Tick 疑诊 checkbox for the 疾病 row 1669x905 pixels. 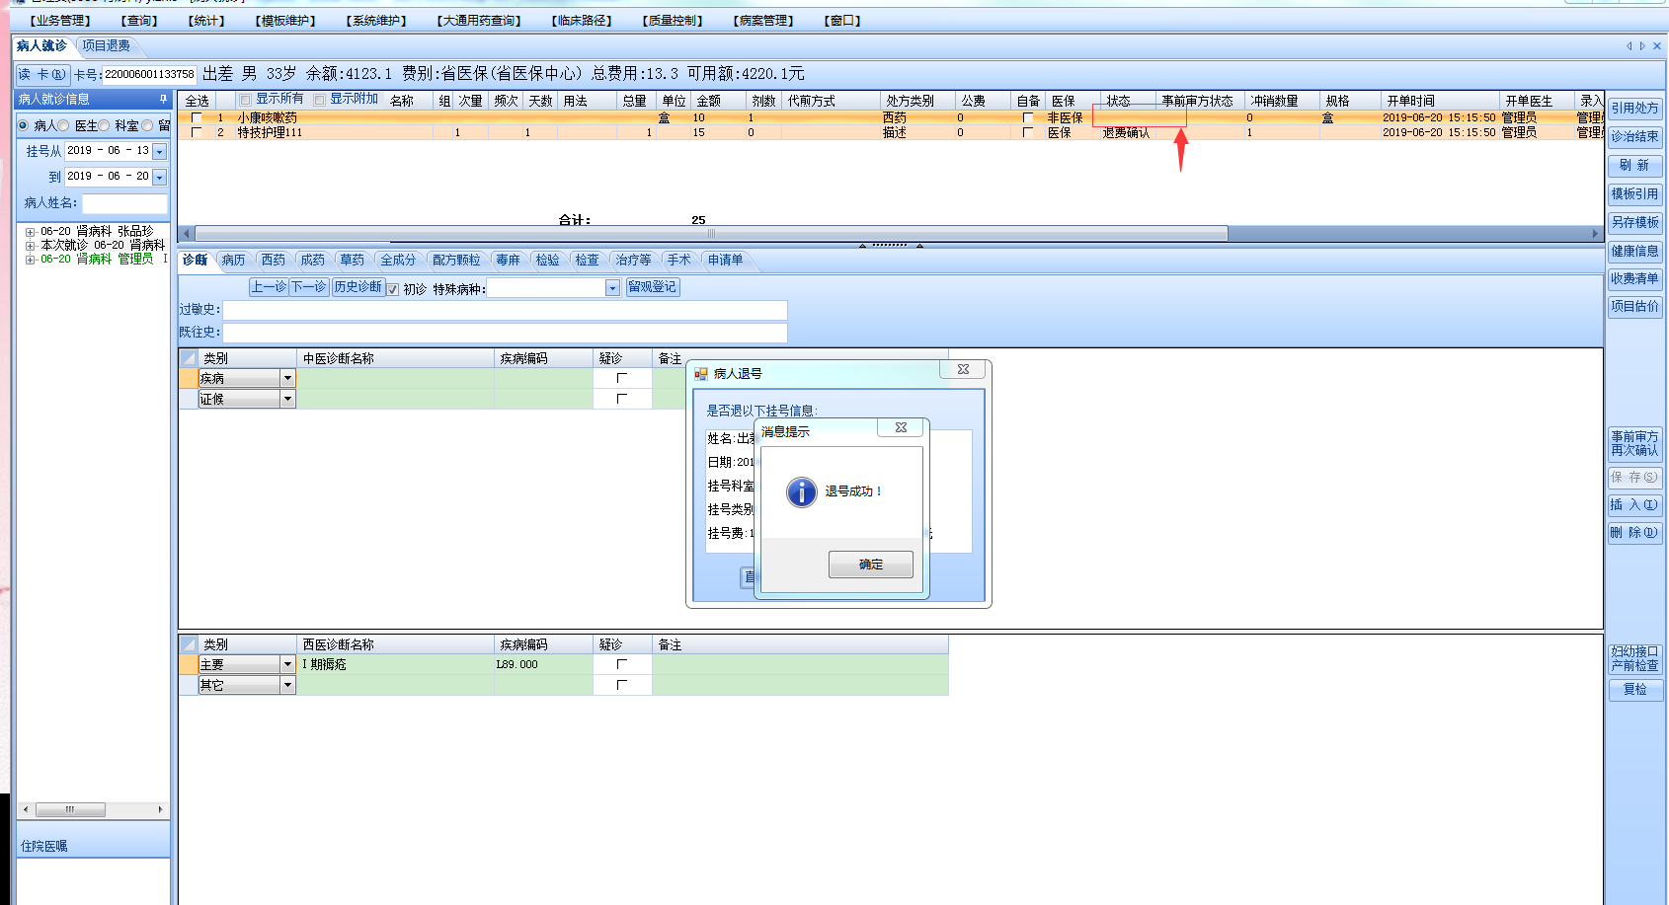(x=621, y=378)
